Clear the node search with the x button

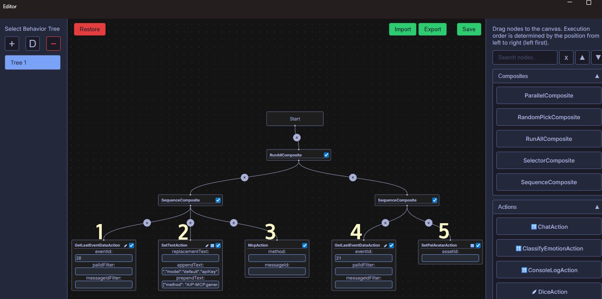click(x=566, y=57)
